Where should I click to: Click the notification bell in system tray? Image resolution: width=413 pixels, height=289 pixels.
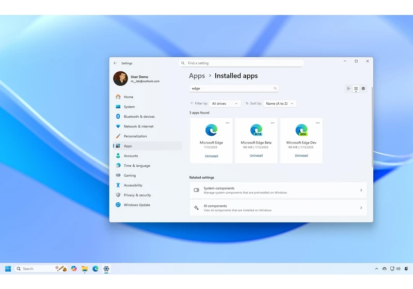point(406,268)
